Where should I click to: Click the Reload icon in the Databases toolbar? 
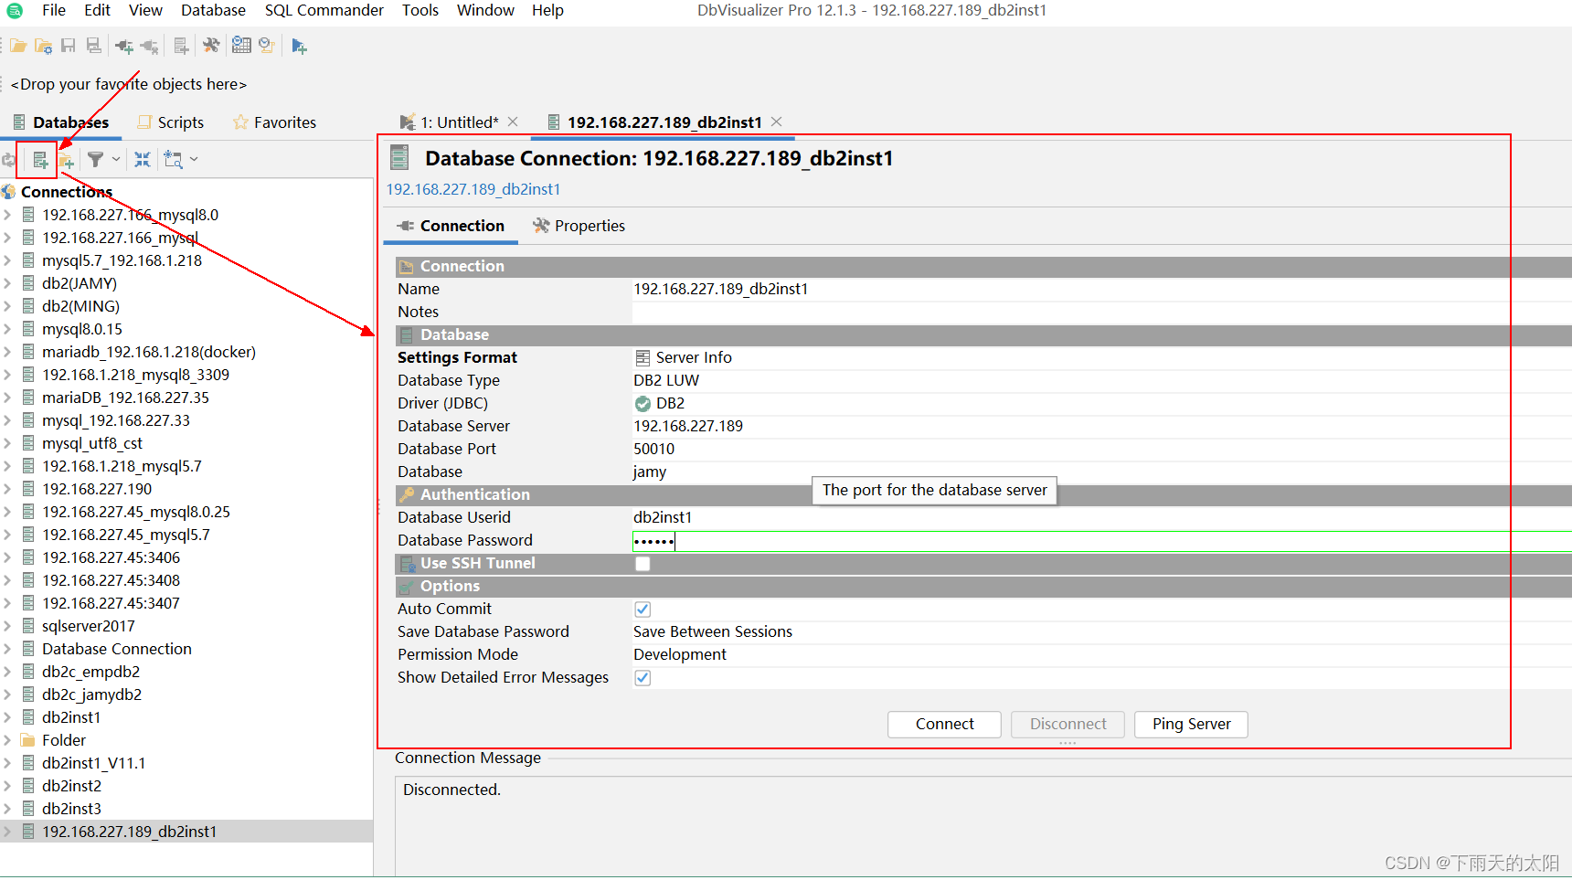point(8,160)
